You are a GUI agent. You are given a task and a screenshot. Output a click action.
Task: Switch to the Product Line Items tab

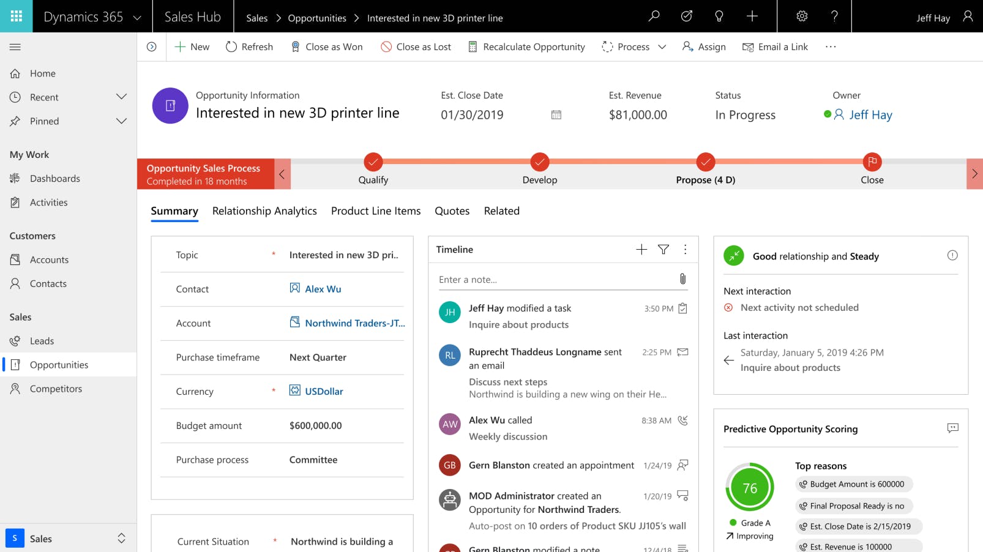point(375,211)
